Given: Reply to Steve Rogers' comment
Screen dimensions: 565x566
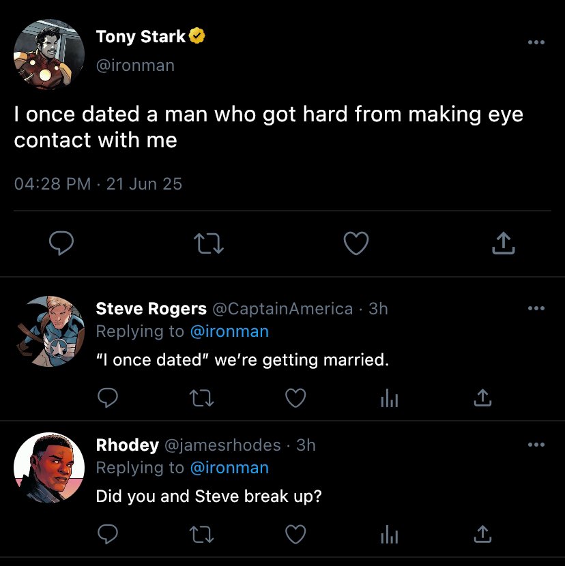Looking at the screenshot, I should pyautogui.click(x=108, y=398).
